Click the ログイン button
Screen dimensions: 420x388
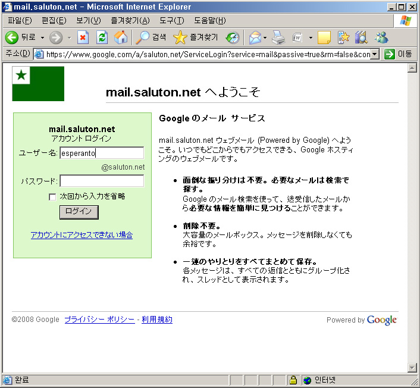(x=79, y=212)
